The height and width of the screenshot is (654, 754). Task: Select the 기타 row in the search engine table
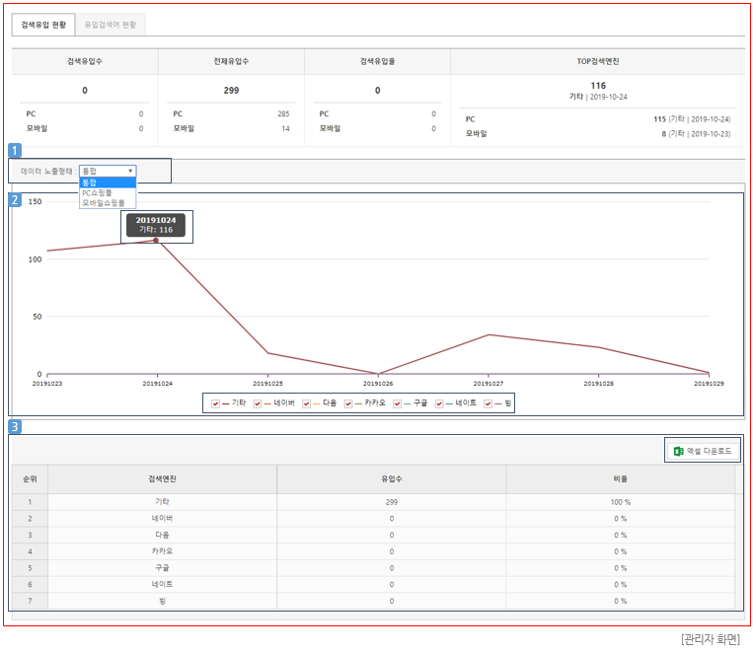374,502
